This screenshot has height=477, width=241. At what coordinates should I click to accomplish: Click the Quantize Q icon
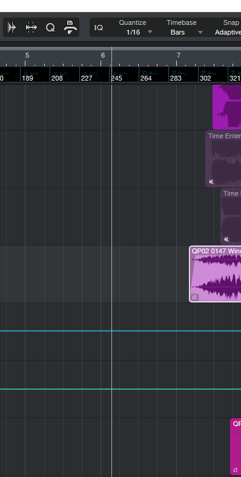[x=50, y=28]
